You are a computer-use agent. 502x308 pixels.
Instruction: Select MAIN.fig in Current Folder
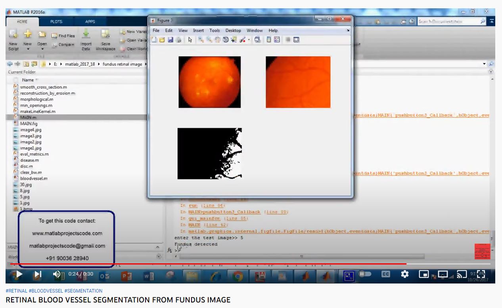tap(29, 124)
